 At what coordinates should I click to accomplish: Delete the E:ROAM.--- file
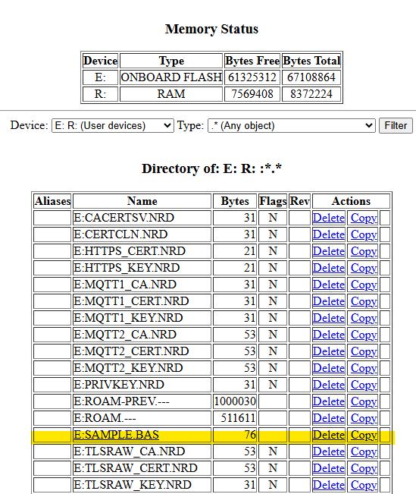329,418
